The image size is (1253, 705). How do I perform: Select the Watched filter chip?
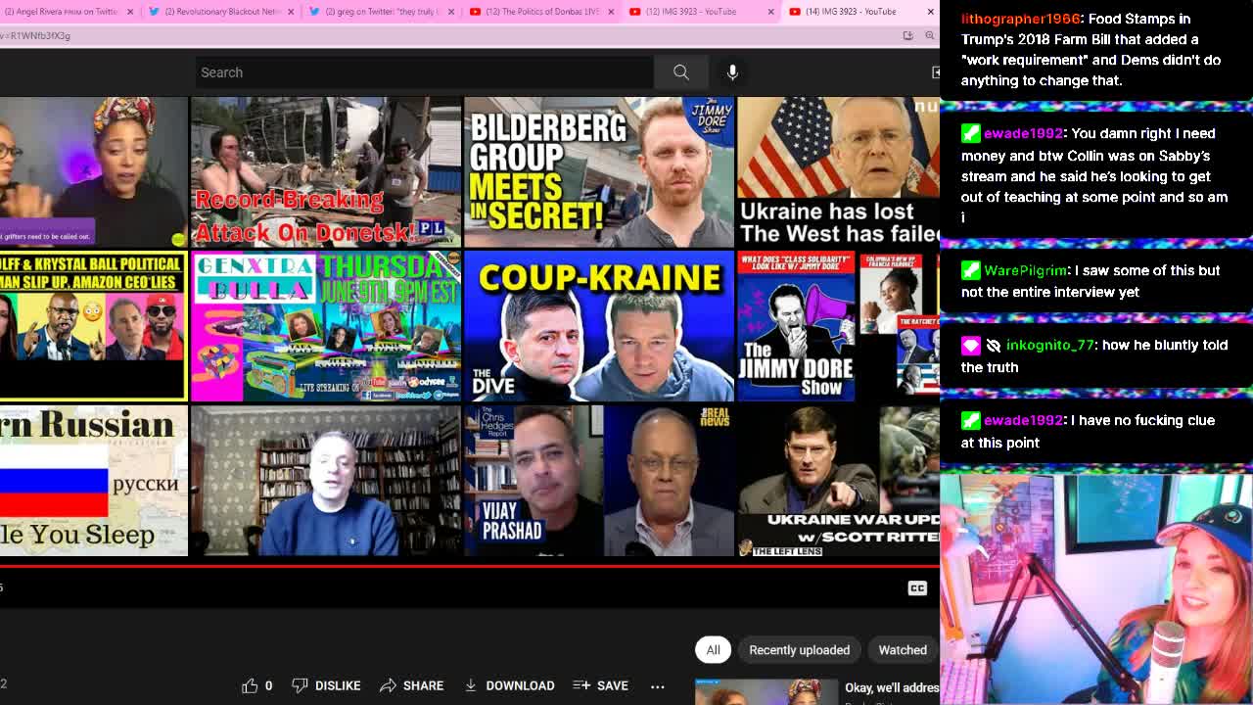click(903, 650)
